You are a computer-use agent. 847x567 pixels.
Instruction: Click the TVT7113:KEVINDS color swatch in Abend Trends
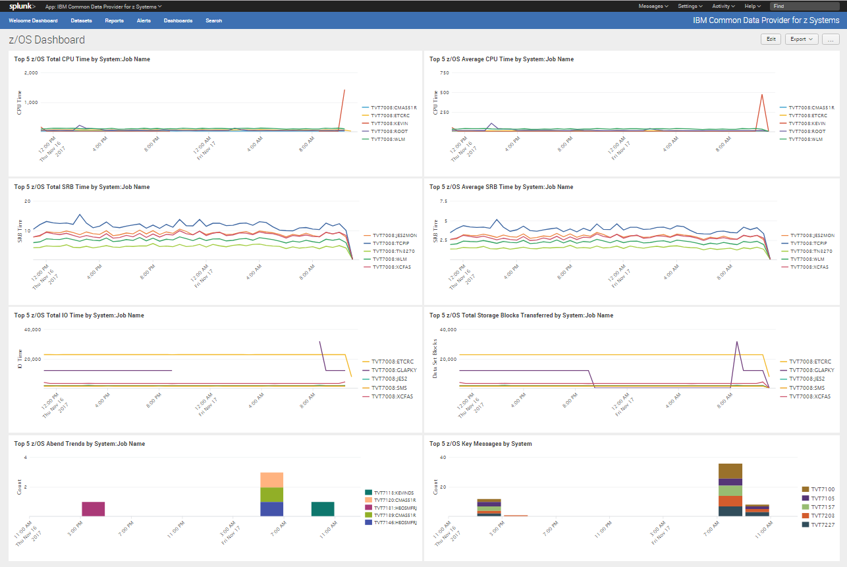click(x=368, y=492)
